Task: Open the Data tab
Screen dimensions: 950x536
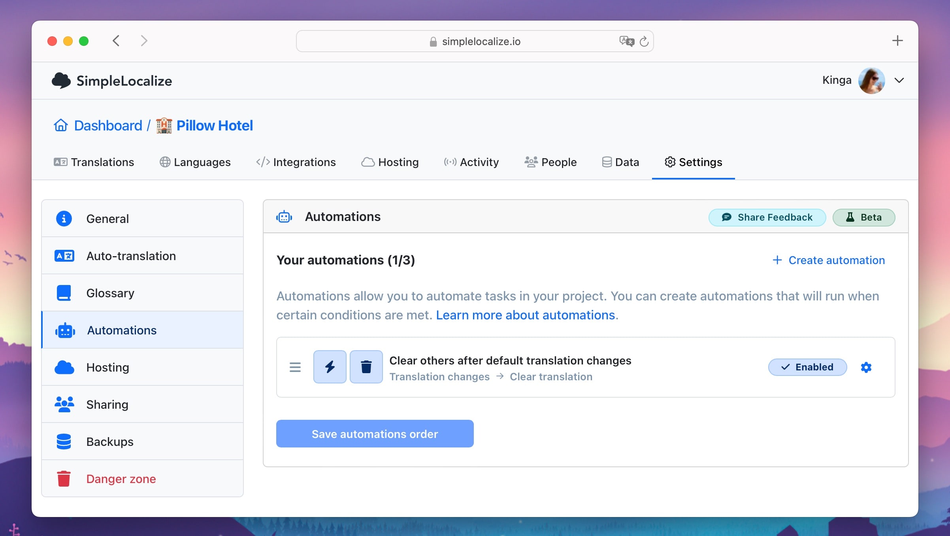Action: [x=620, y=162]
